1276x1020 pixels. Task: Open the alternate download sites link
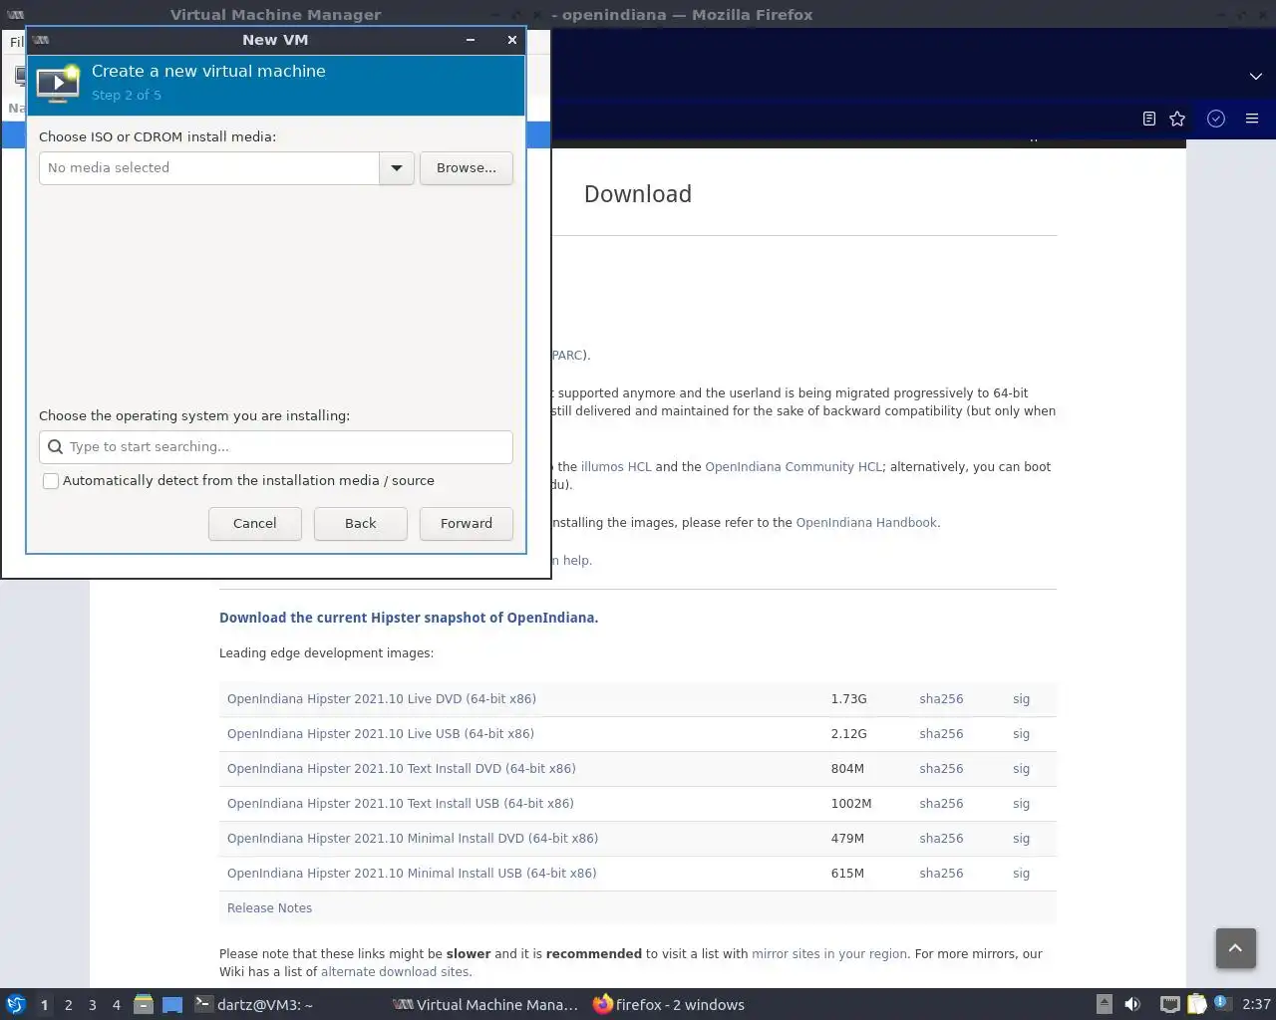[x=395, y=972]
